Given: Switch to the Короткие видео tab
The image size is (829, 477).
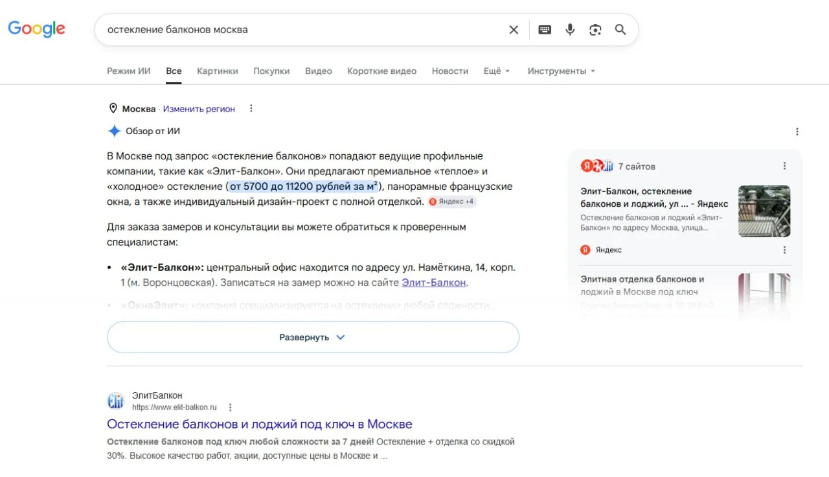Looking at the screenshot, I should [x=382, y=71].
